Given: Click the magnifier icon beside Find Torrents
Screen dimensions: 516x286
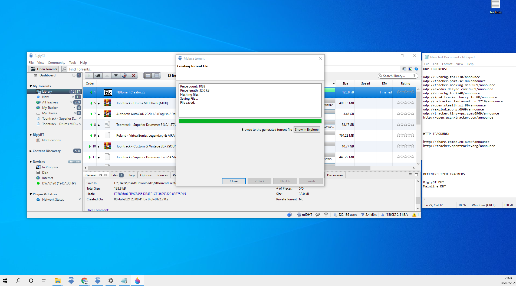Looking at the screenshot, I should (64, 69).
